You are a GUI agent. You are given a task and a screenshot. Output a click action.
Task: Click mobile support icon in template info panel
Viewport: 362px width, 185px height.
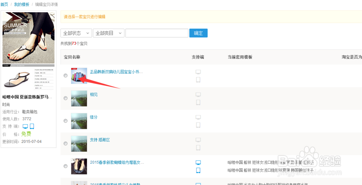tap(32, 126)
